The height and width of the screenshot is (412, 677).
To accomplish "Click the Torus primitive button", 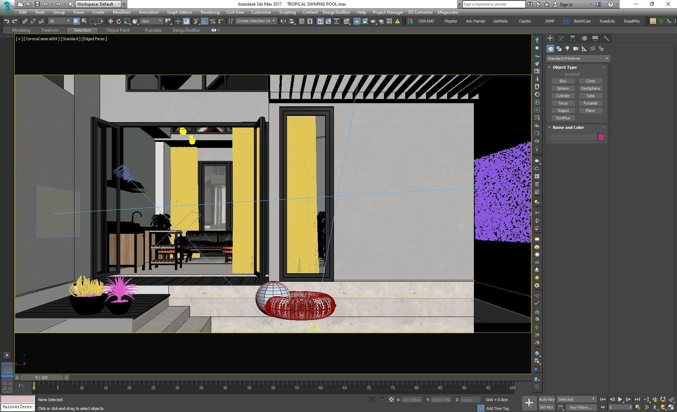I will (563, 103).
